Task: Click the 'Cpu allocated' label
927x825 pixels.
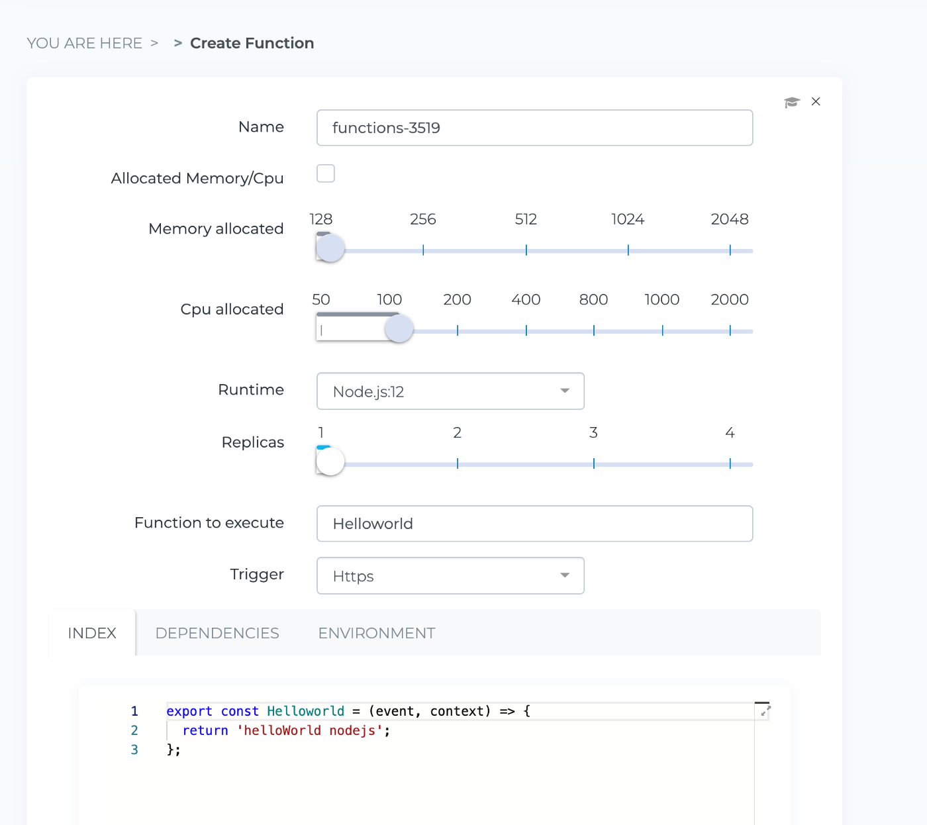Action: pos(232,309)
